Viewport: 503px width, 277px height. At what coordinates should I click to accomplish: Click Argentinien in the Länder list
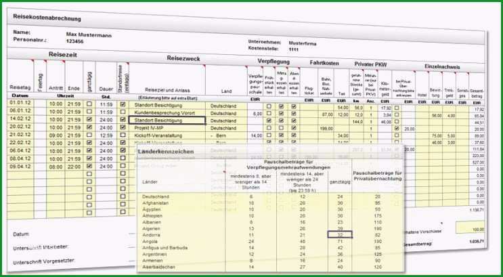(x=154, y=254)
